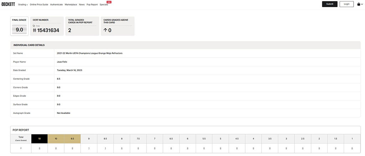Select Authenticate in the navigation bar
The image size is (365, 156).
tap(56, 4)
